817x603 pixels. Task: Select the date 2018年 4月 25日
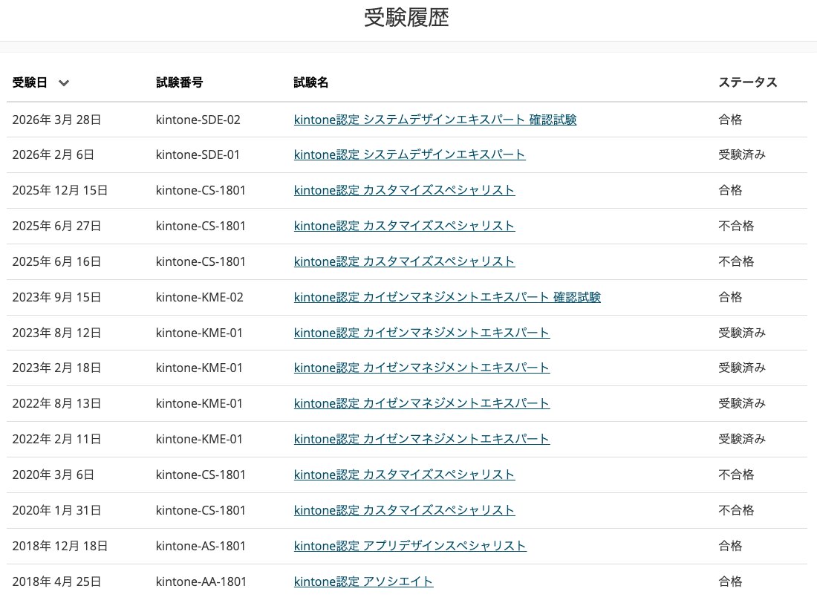point(56,581)
